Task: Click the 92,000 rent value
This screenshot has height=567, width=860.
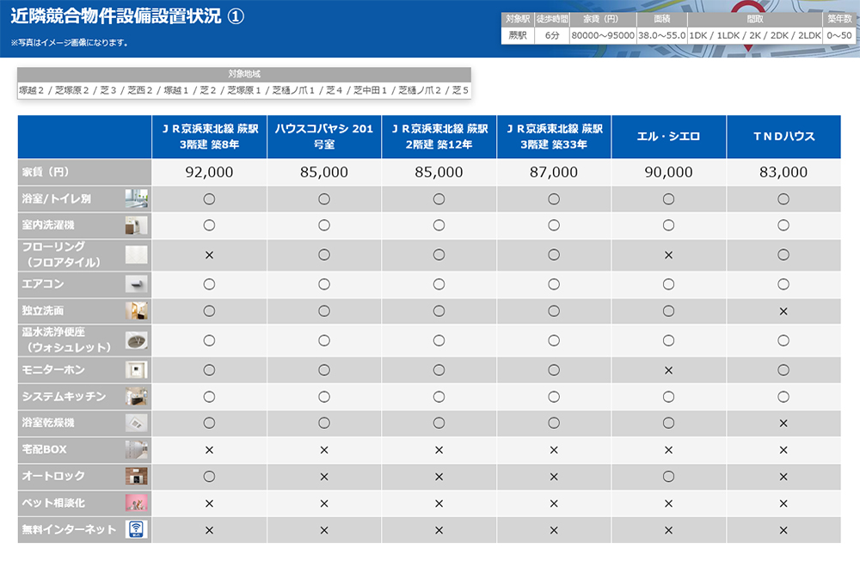Action: click(209, 172)
